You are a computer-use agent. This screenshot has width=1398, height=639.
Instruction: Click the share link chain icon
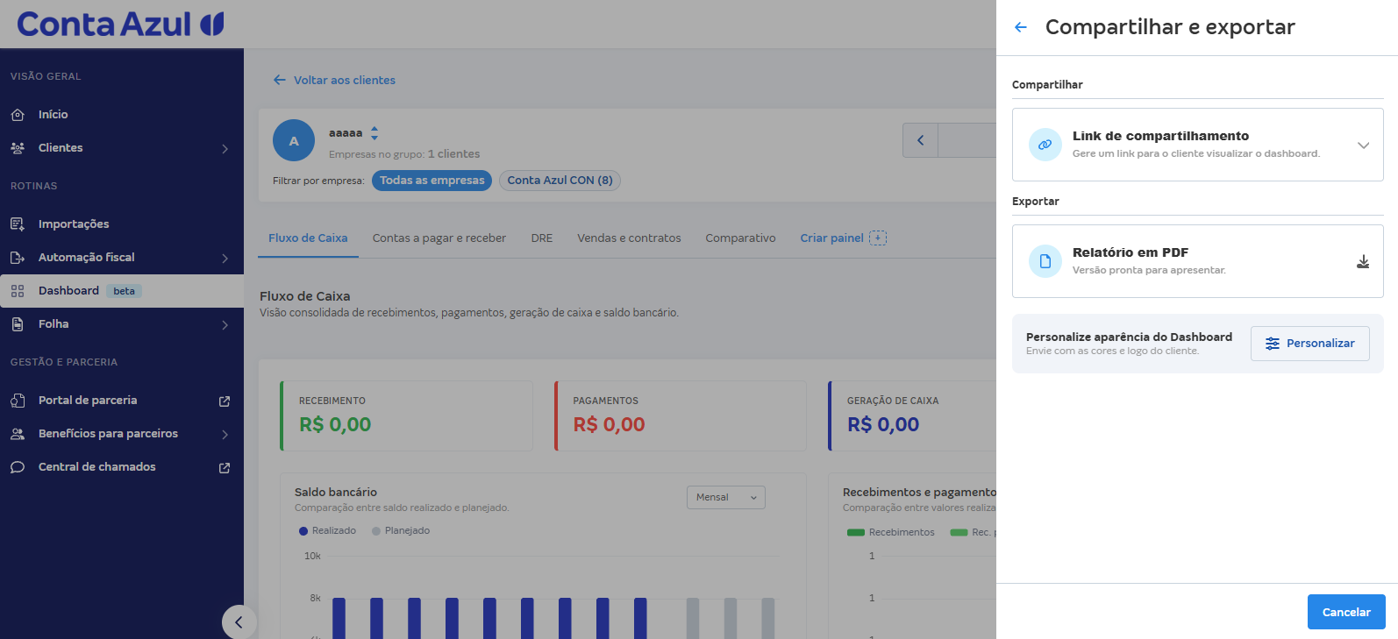(1045, 145)
